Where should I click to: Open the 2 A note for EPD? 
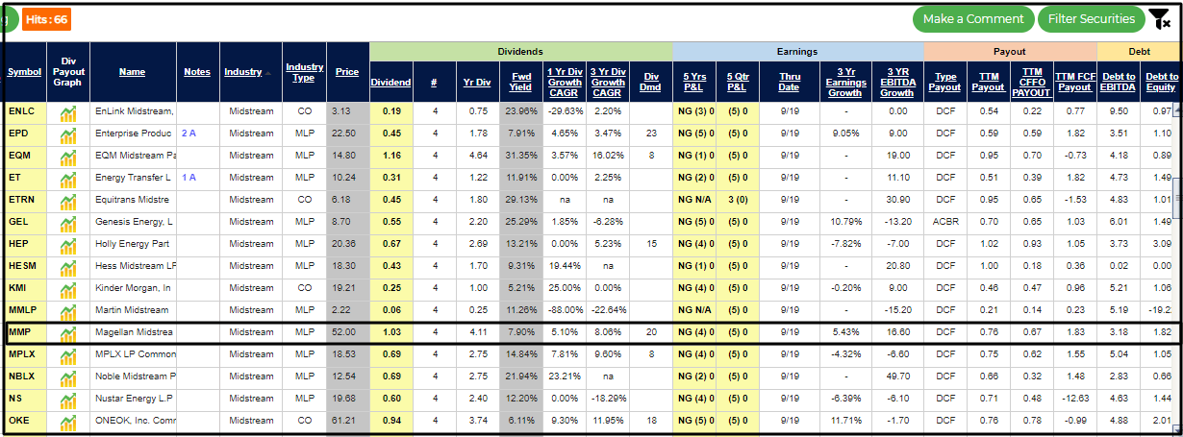click(x=189, y=134)
